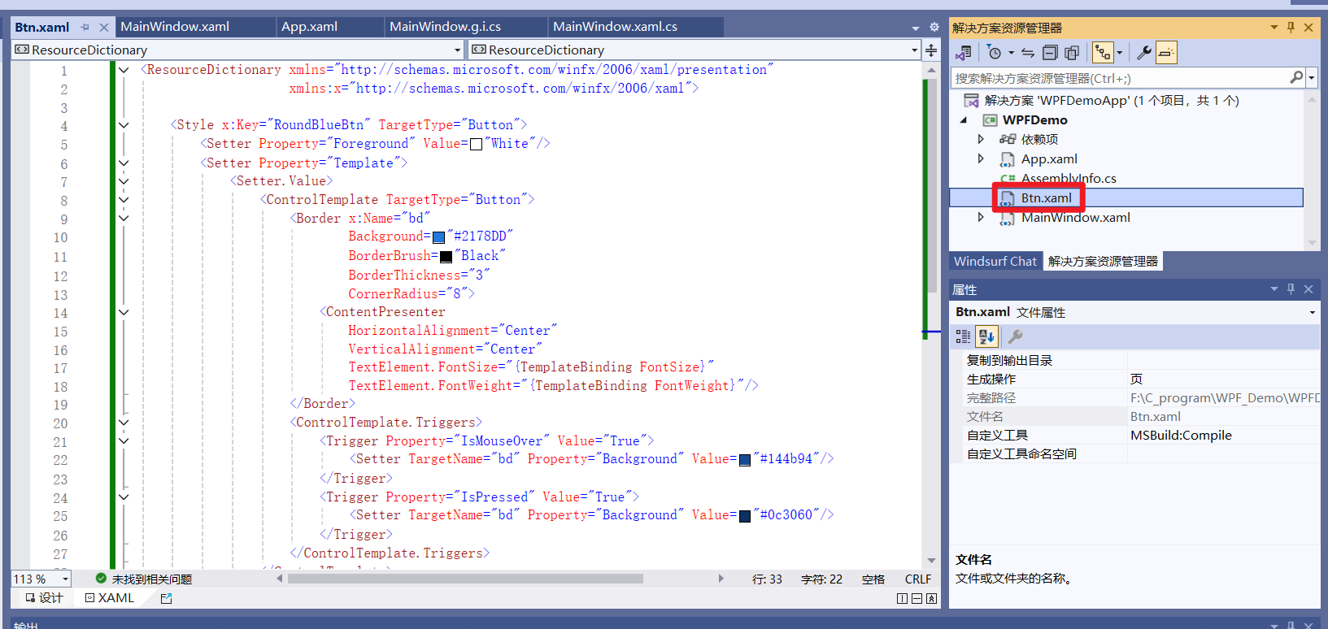Toggle the Preview Selected Items icon
The image size is (1328, 629).
[x=1166, y=53]
